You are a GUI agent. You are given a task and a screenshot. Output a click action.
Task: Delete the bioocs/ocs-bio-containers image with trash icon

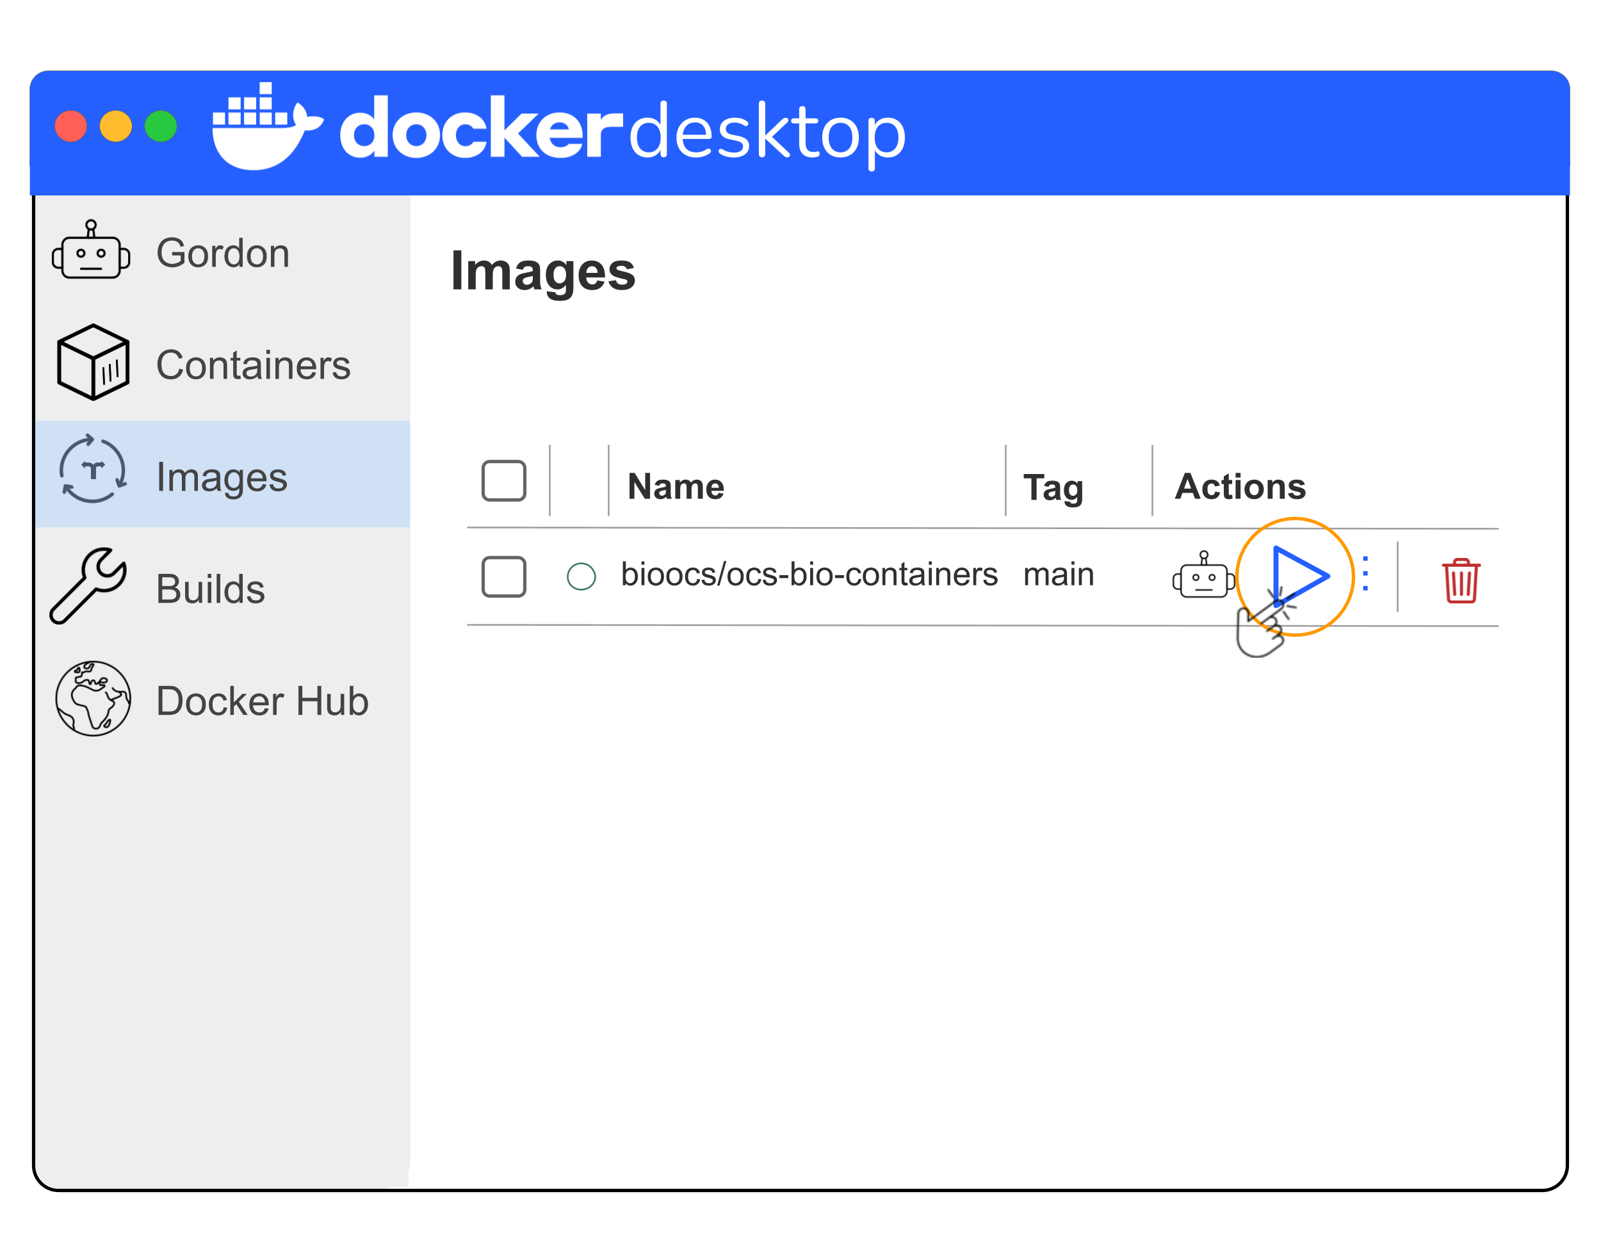coord(1461,581)
